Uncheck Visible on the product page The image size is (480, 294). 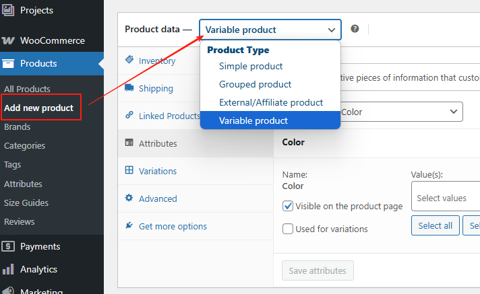click(288, 206)
